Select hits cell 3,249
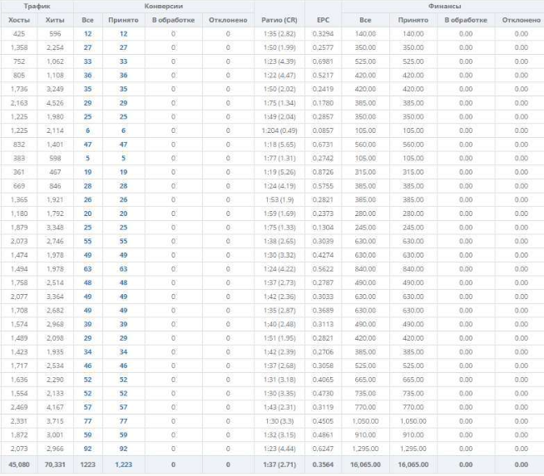This screenshot has width=544, height=476. (55, 89)
